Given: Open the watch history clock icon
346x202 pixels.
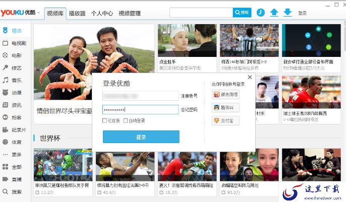Looking at the screenshot, I should (261, 12).
